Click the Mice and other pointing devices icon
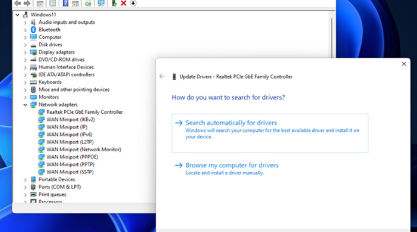 click(x=33, y=90)
